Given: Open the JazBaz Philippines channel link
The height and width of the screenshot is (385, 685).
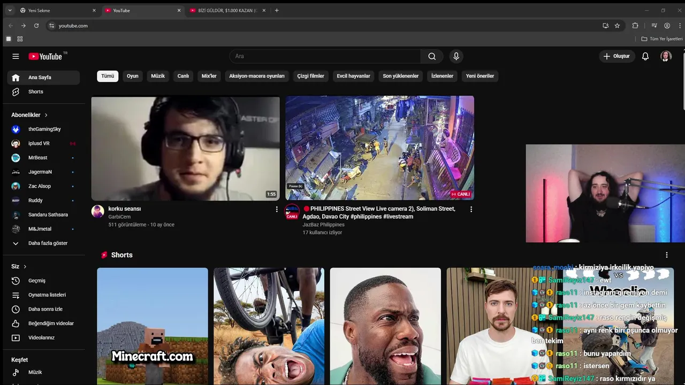Looking at the screenshot, I should click(323, 225).
